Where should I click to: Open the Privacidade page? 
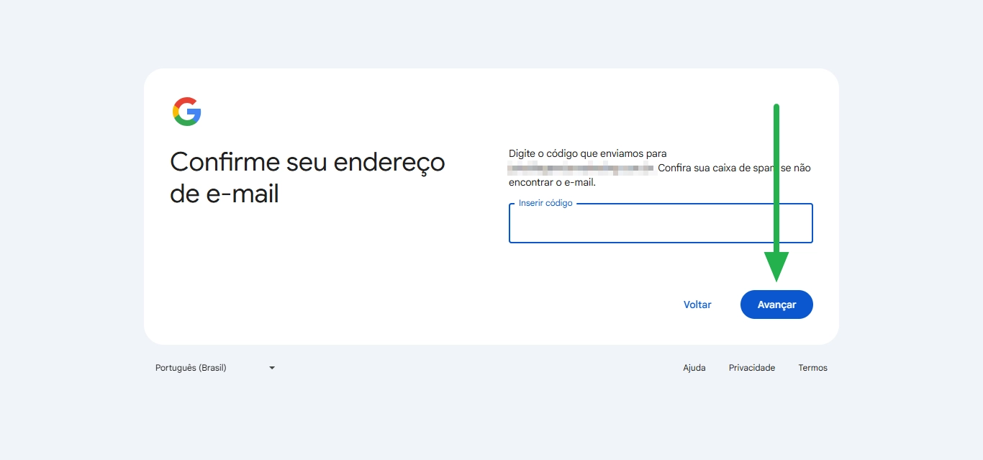click(x=751, y=367)
